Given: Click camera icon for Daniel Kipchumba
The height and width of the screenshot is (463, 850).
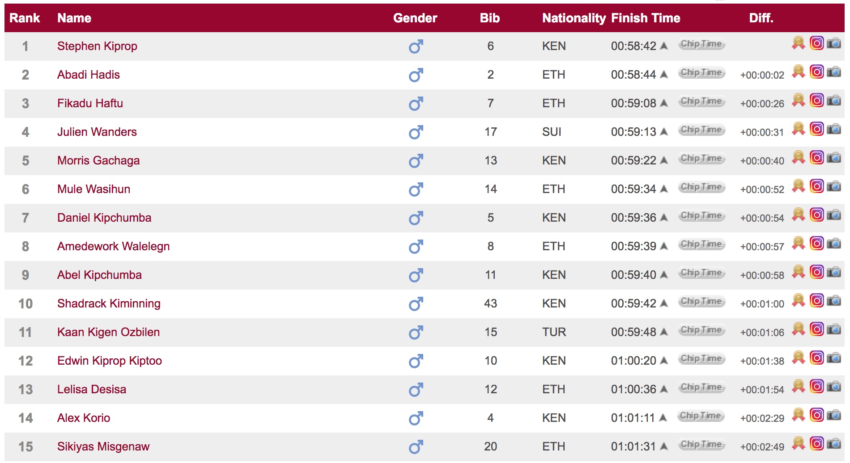Looking at the screenshot, I should [x=834, y=215].
